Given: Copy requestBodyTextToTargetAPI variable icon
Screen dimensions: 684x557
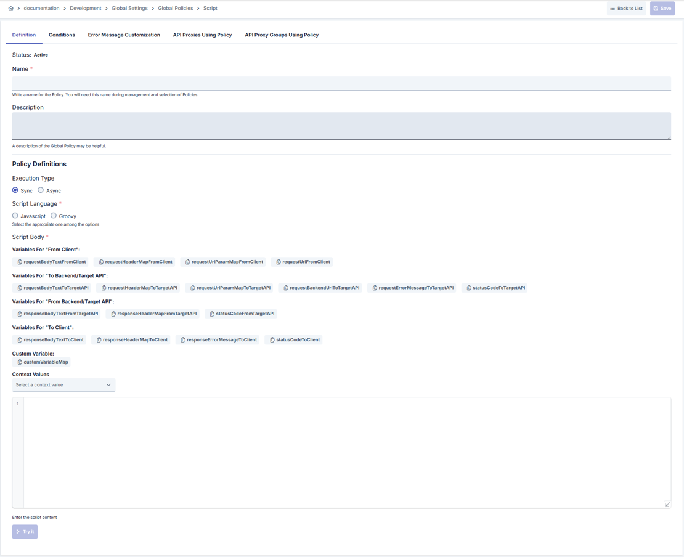Looking at the screenshot, I should coord(20,288).
